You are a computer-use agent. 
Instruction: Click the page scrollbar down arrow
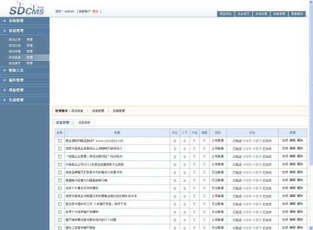(311, 228)
